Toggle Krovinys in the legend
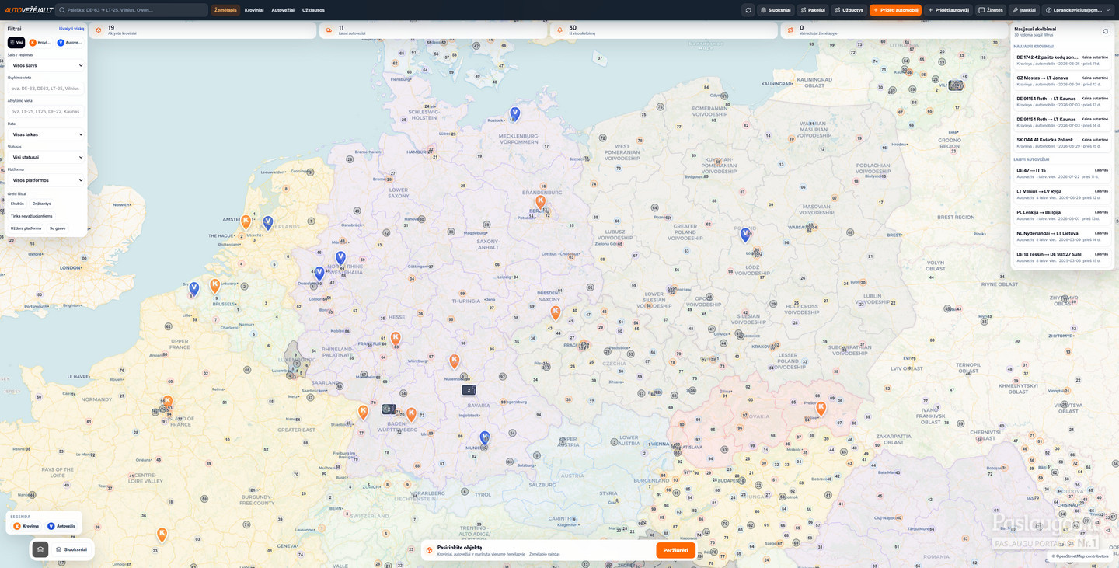Viewport: 1119px width, 568px height. point(26,526)
